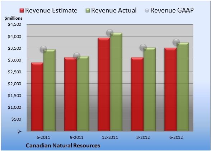Click the "$millions" axis unit label
This screenshot has width=211, height=151.
coord(14,18)
